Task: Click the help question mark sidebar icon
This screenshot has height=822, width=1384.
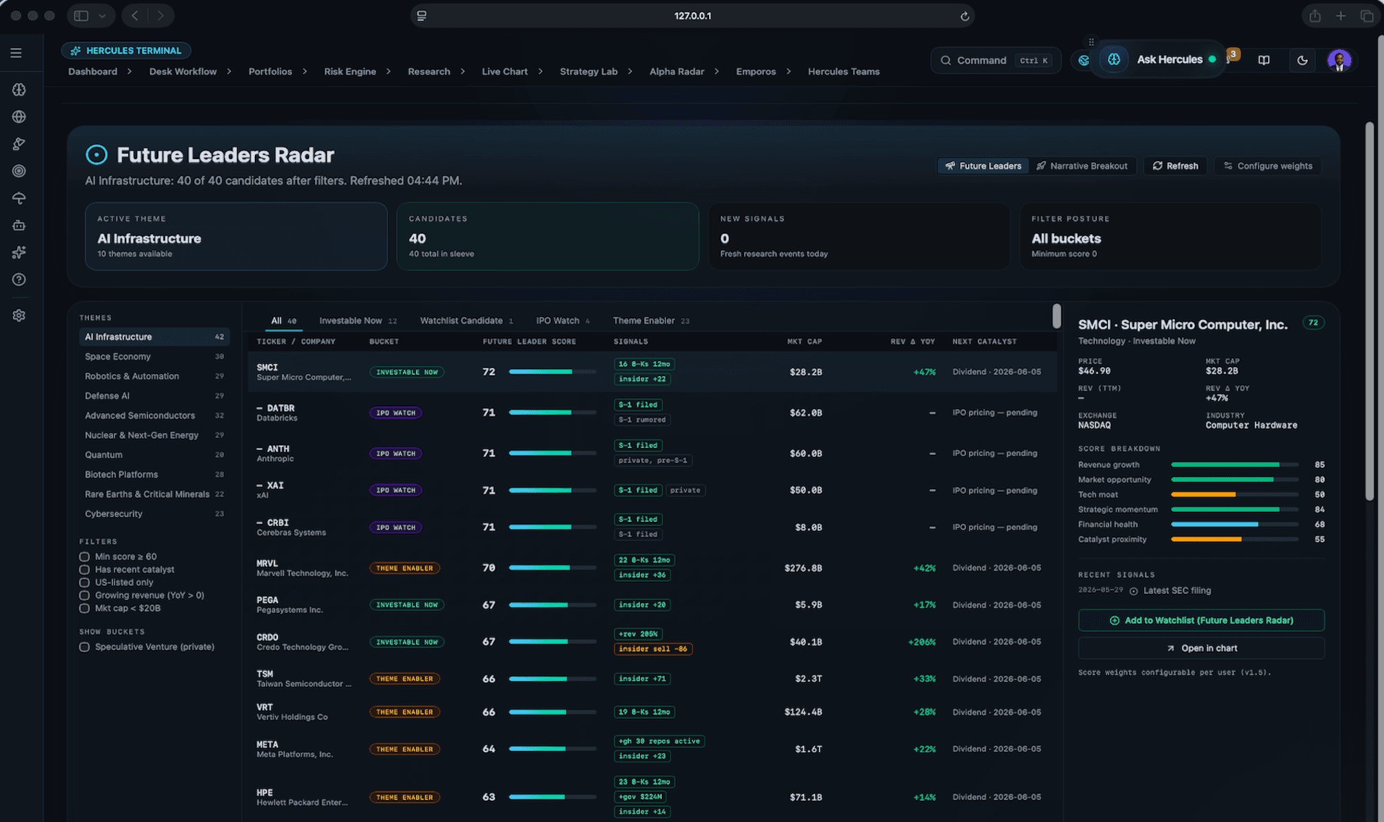Action: point(19,279)
